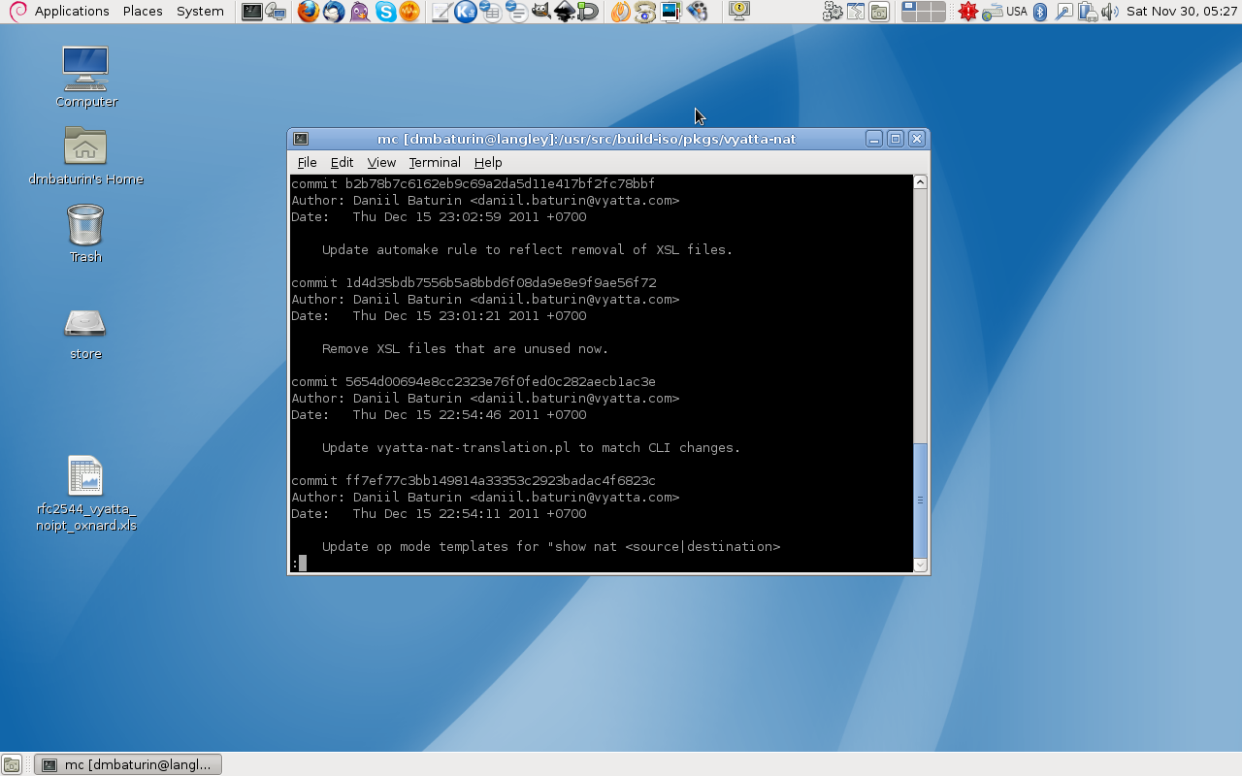Image resolution: width=1242 pixels, height=776 pixels.
Task: Click the terminal window title bar
Action: pos(586,139)
